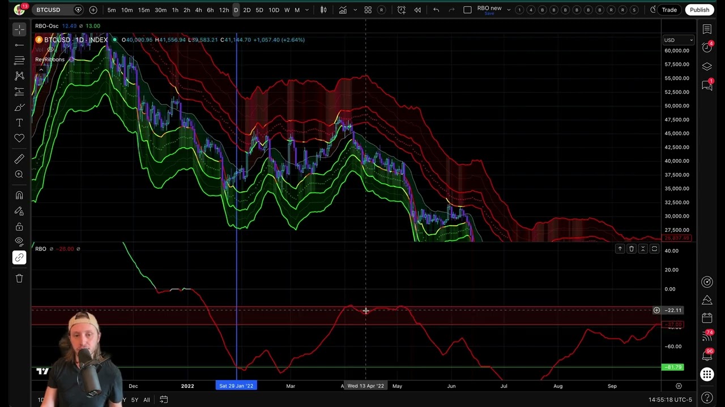Viewport: 725px width, 407px height.
Task: Remove drawings with the trash icon
Action: (19, 278)
